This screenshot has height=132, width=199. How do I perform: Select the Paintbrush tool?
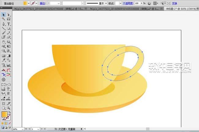[3, 33]
